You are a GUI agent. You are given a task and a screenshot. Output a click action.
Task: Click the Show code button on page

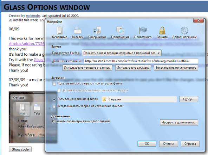point(20,149)
